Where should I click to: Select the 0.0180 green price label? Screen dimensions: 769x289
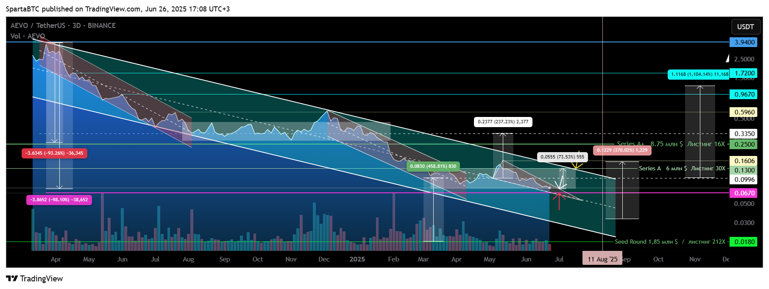click(744, 242)
